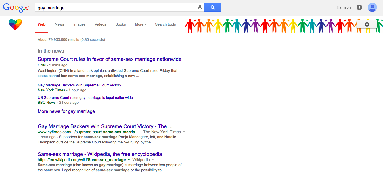This screenshot has width=383, height=177.
Task: Click the en.wikipedia.org result URL
Action: pyautogui.click(x=82, y=160)
